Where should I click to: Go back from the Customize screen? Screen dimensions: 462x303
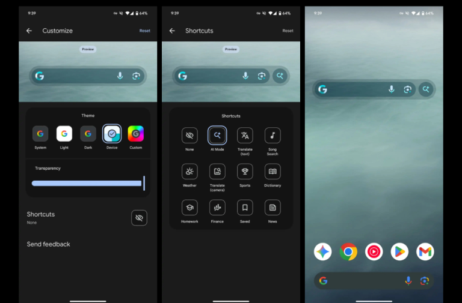[x=29, y=31]
